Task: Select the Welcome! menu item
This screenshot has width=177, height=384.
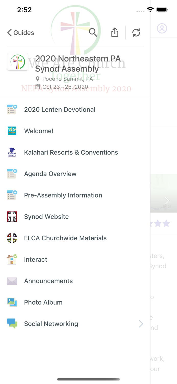Action: tap(39, 131)
